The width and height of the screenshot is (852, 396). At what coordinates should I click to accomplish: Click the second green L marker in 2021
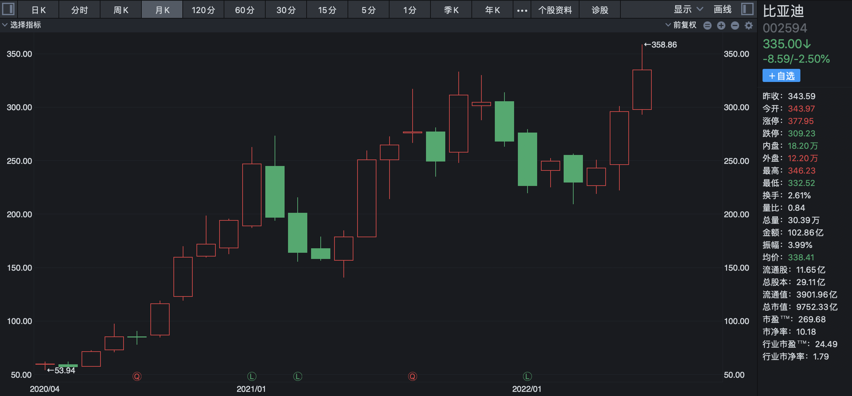click(x=298, y=376)
